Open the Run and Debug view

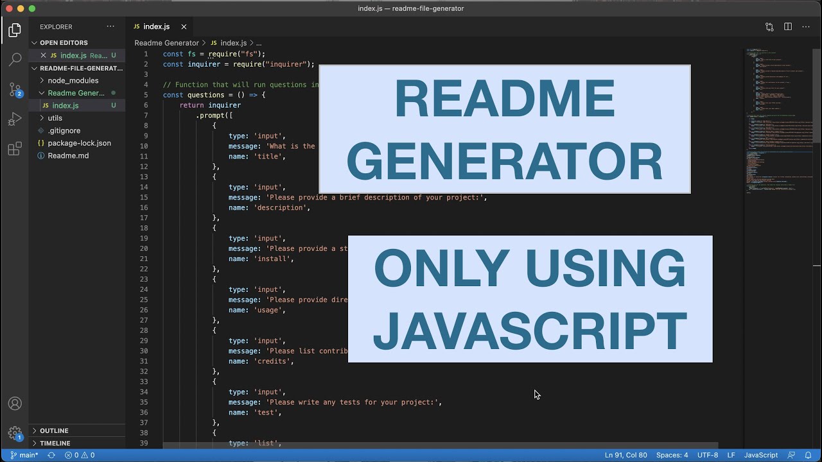pos(15,119)
